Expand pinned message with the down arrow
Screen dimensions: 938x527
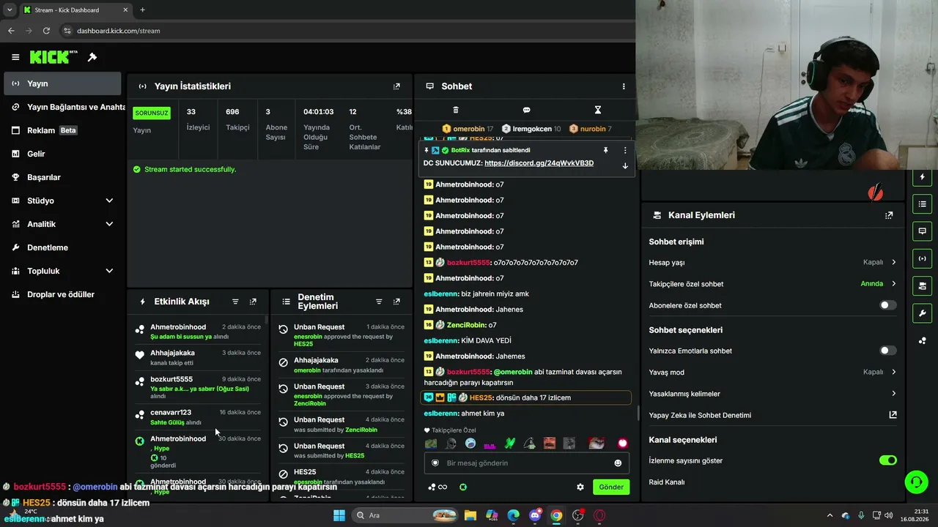click(x=625, y=165)
